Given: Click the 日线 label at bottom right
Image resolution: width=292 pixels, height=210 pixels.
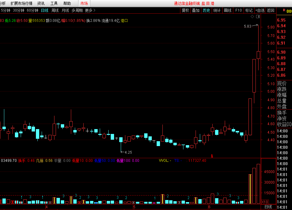Looking at the screenshot, I should 268,207.
